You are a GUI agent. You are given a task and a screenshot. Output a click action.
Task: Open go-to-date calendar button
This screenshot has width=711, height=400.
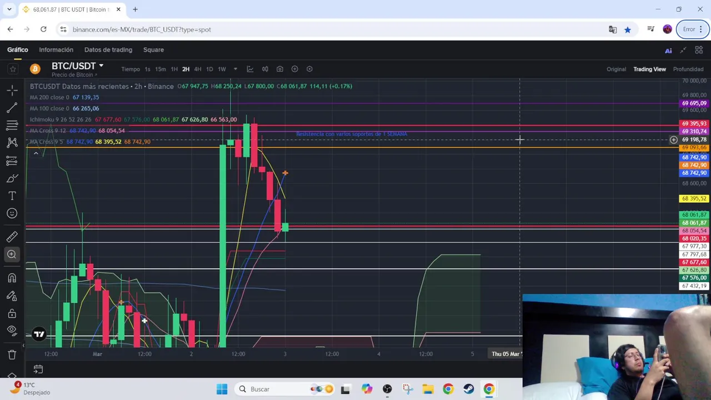38,369
